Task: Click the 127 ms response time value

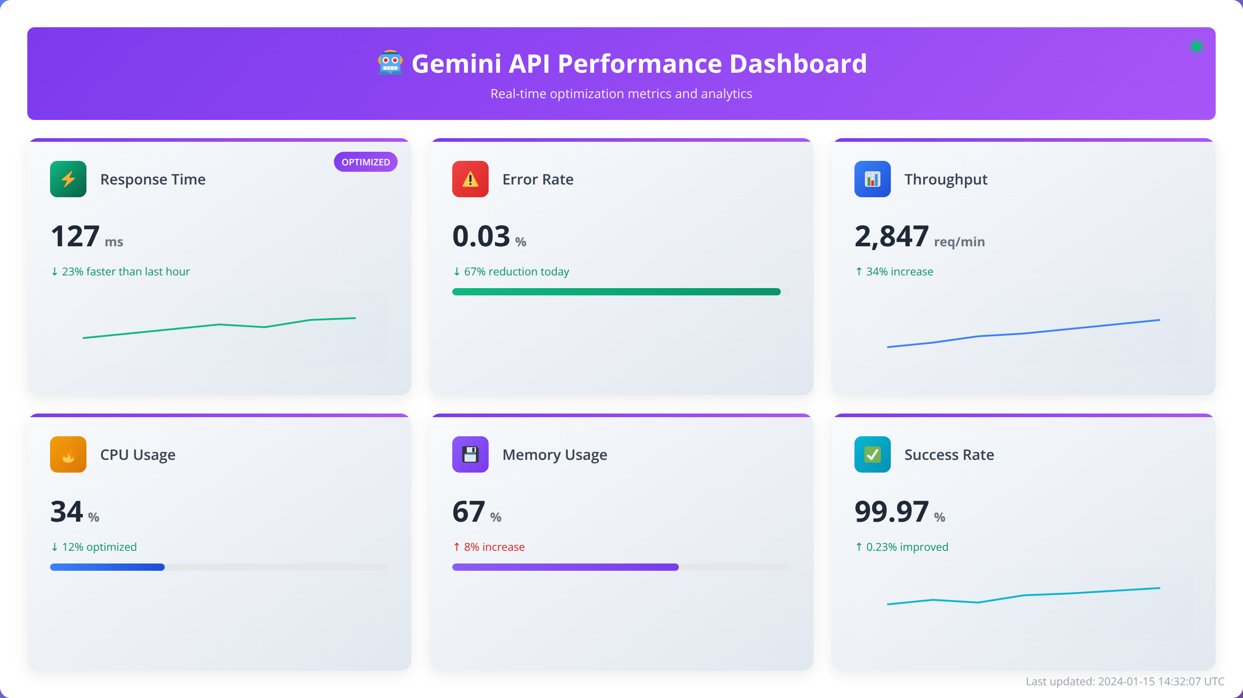Action: tap(87, 236)
